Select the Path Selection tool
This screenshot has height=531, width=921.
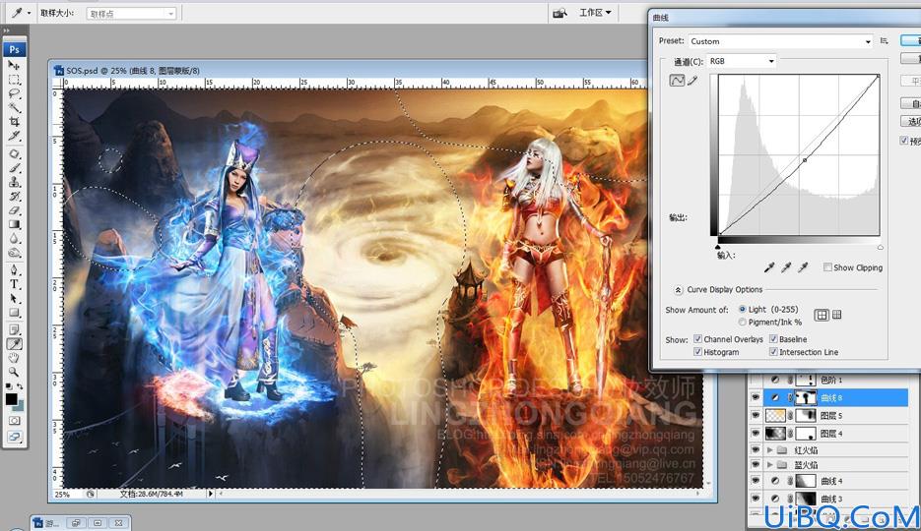coord(14,298)
